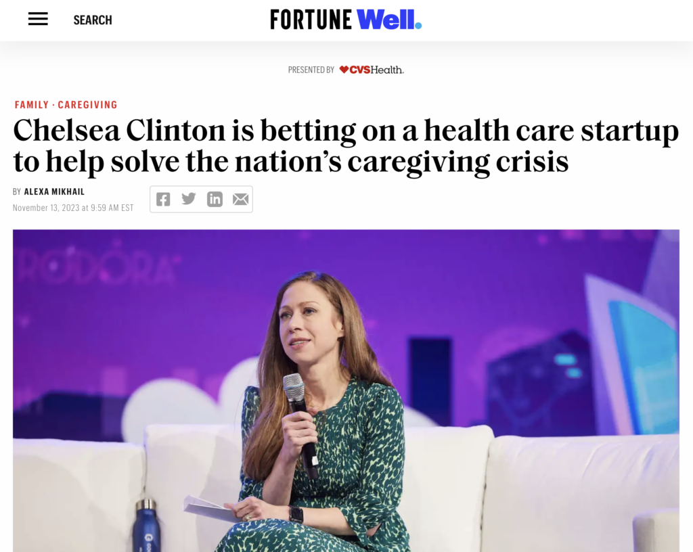Screen dimensions: 693x552
Task: Click the blue dot after Well logo
Action: pyautogui.click(x=418, y=26)
